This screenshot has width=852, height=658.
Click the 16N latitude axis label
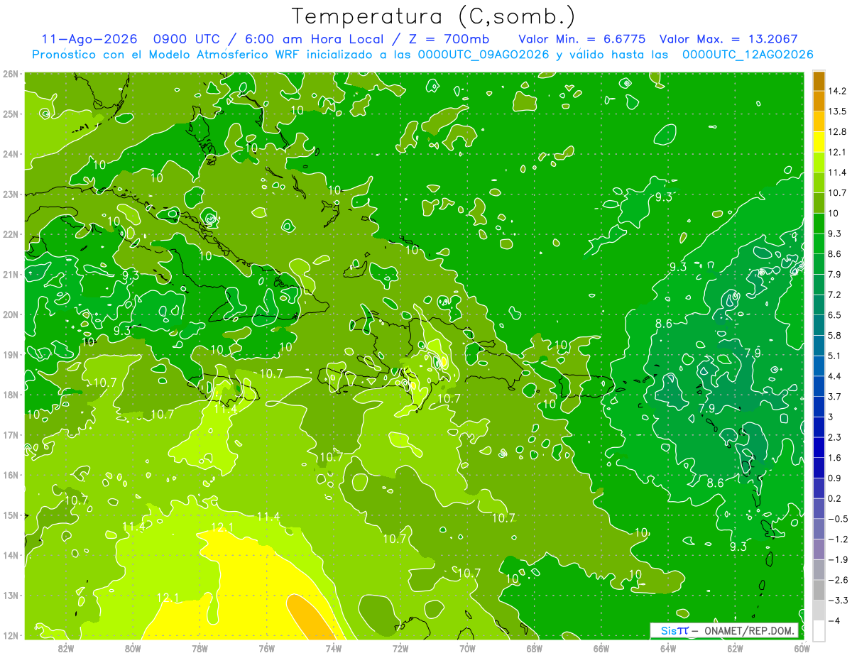coord(11,475)
